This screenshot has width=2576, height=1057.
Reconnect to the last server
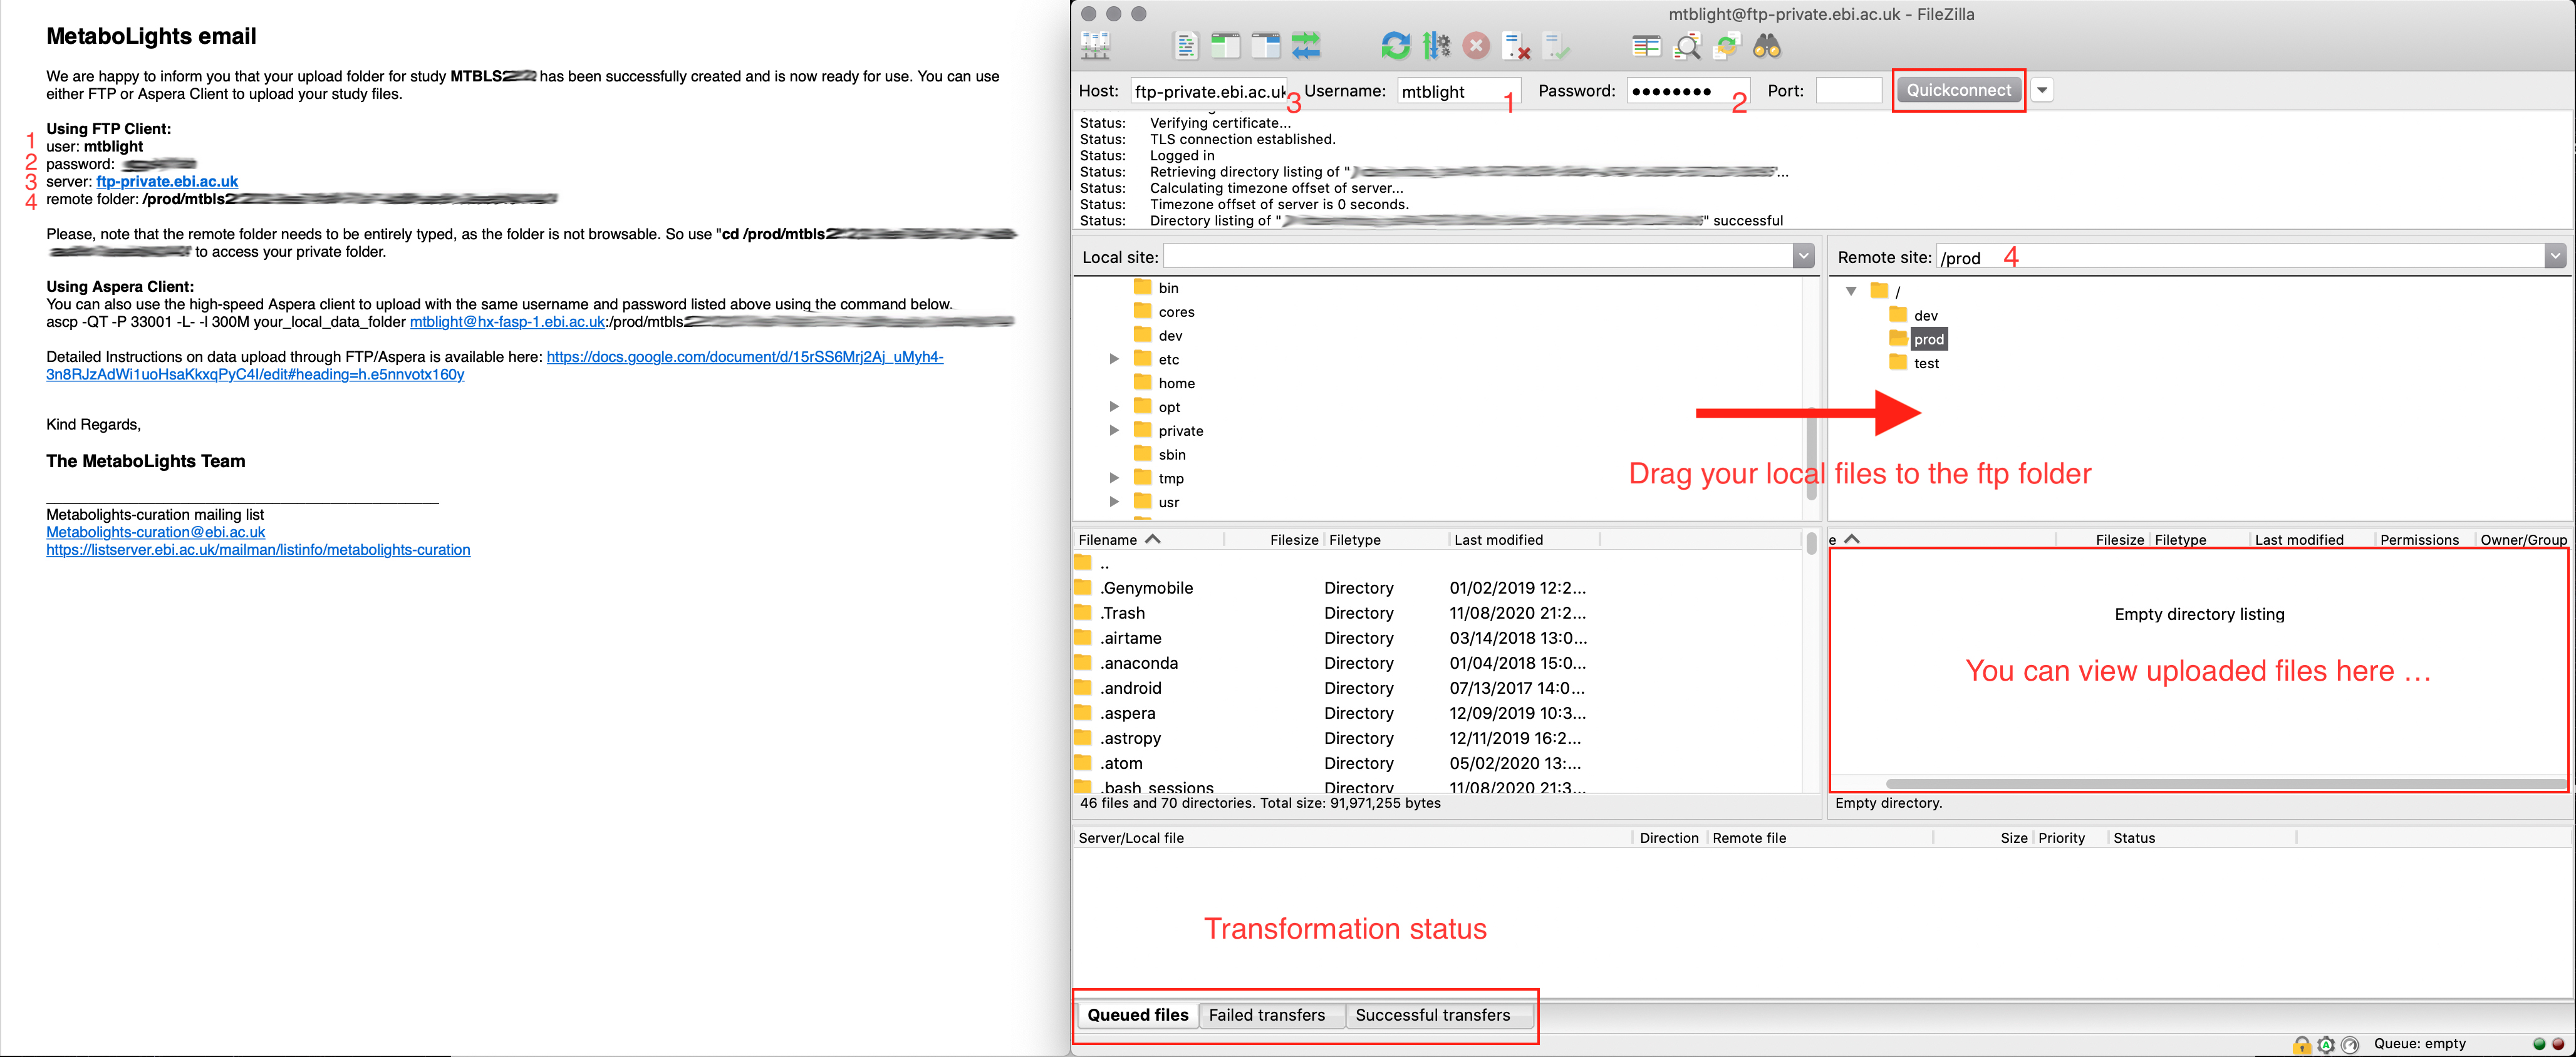(1556, 46)
